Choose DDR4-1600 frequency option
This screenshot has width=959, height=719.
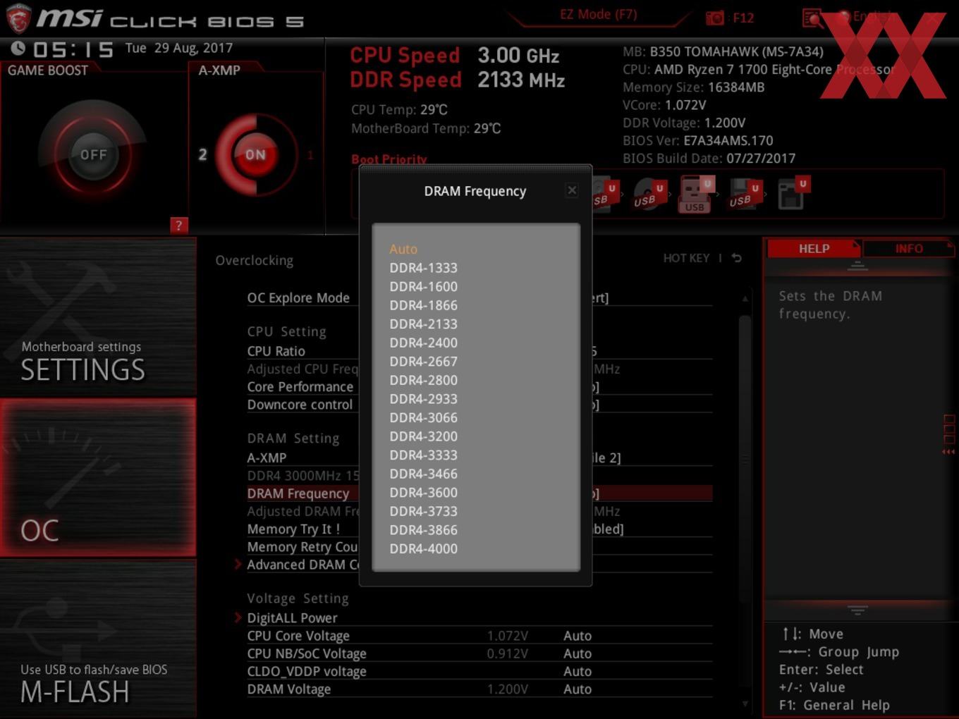pos(423,286)
